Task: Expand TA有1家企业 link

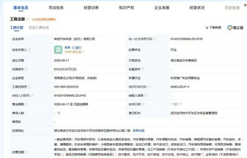Action: (x=74, y=52)
